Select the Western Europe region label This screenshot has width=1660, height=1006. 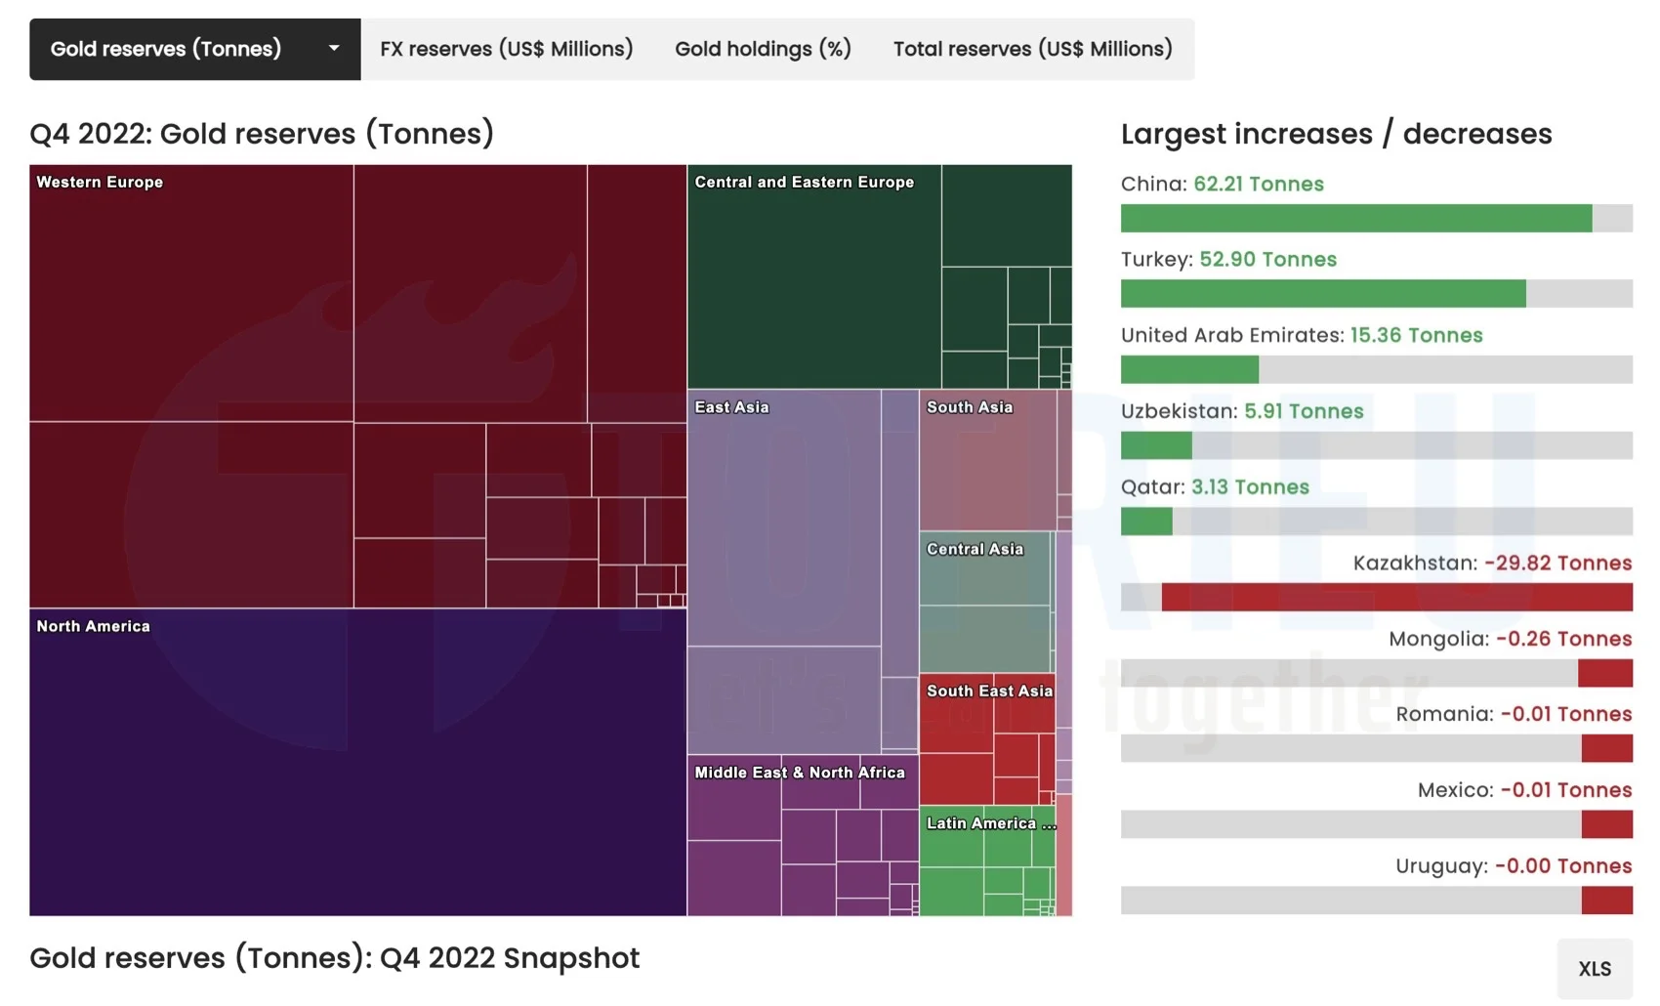tap(100, 182)
